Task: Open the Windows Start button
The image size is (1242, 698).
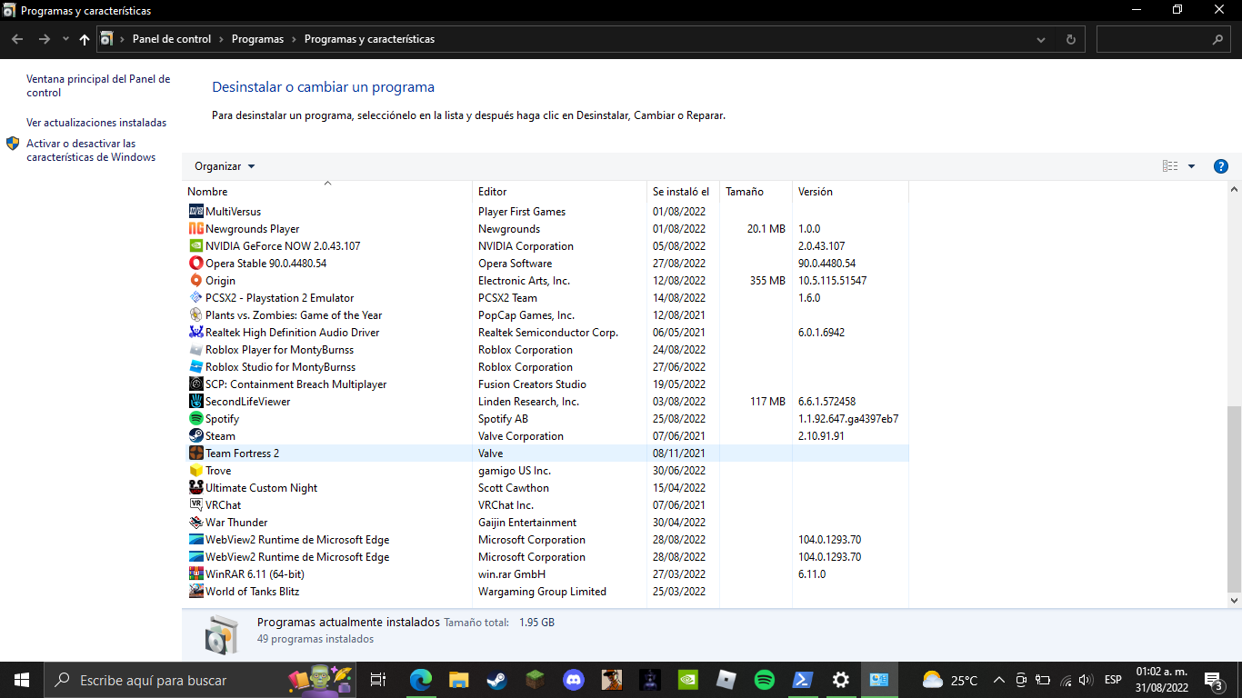Action: 21,680
